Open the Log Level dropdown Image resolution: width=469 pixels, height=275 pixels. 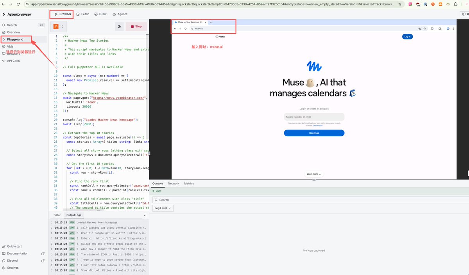[163, 208]
